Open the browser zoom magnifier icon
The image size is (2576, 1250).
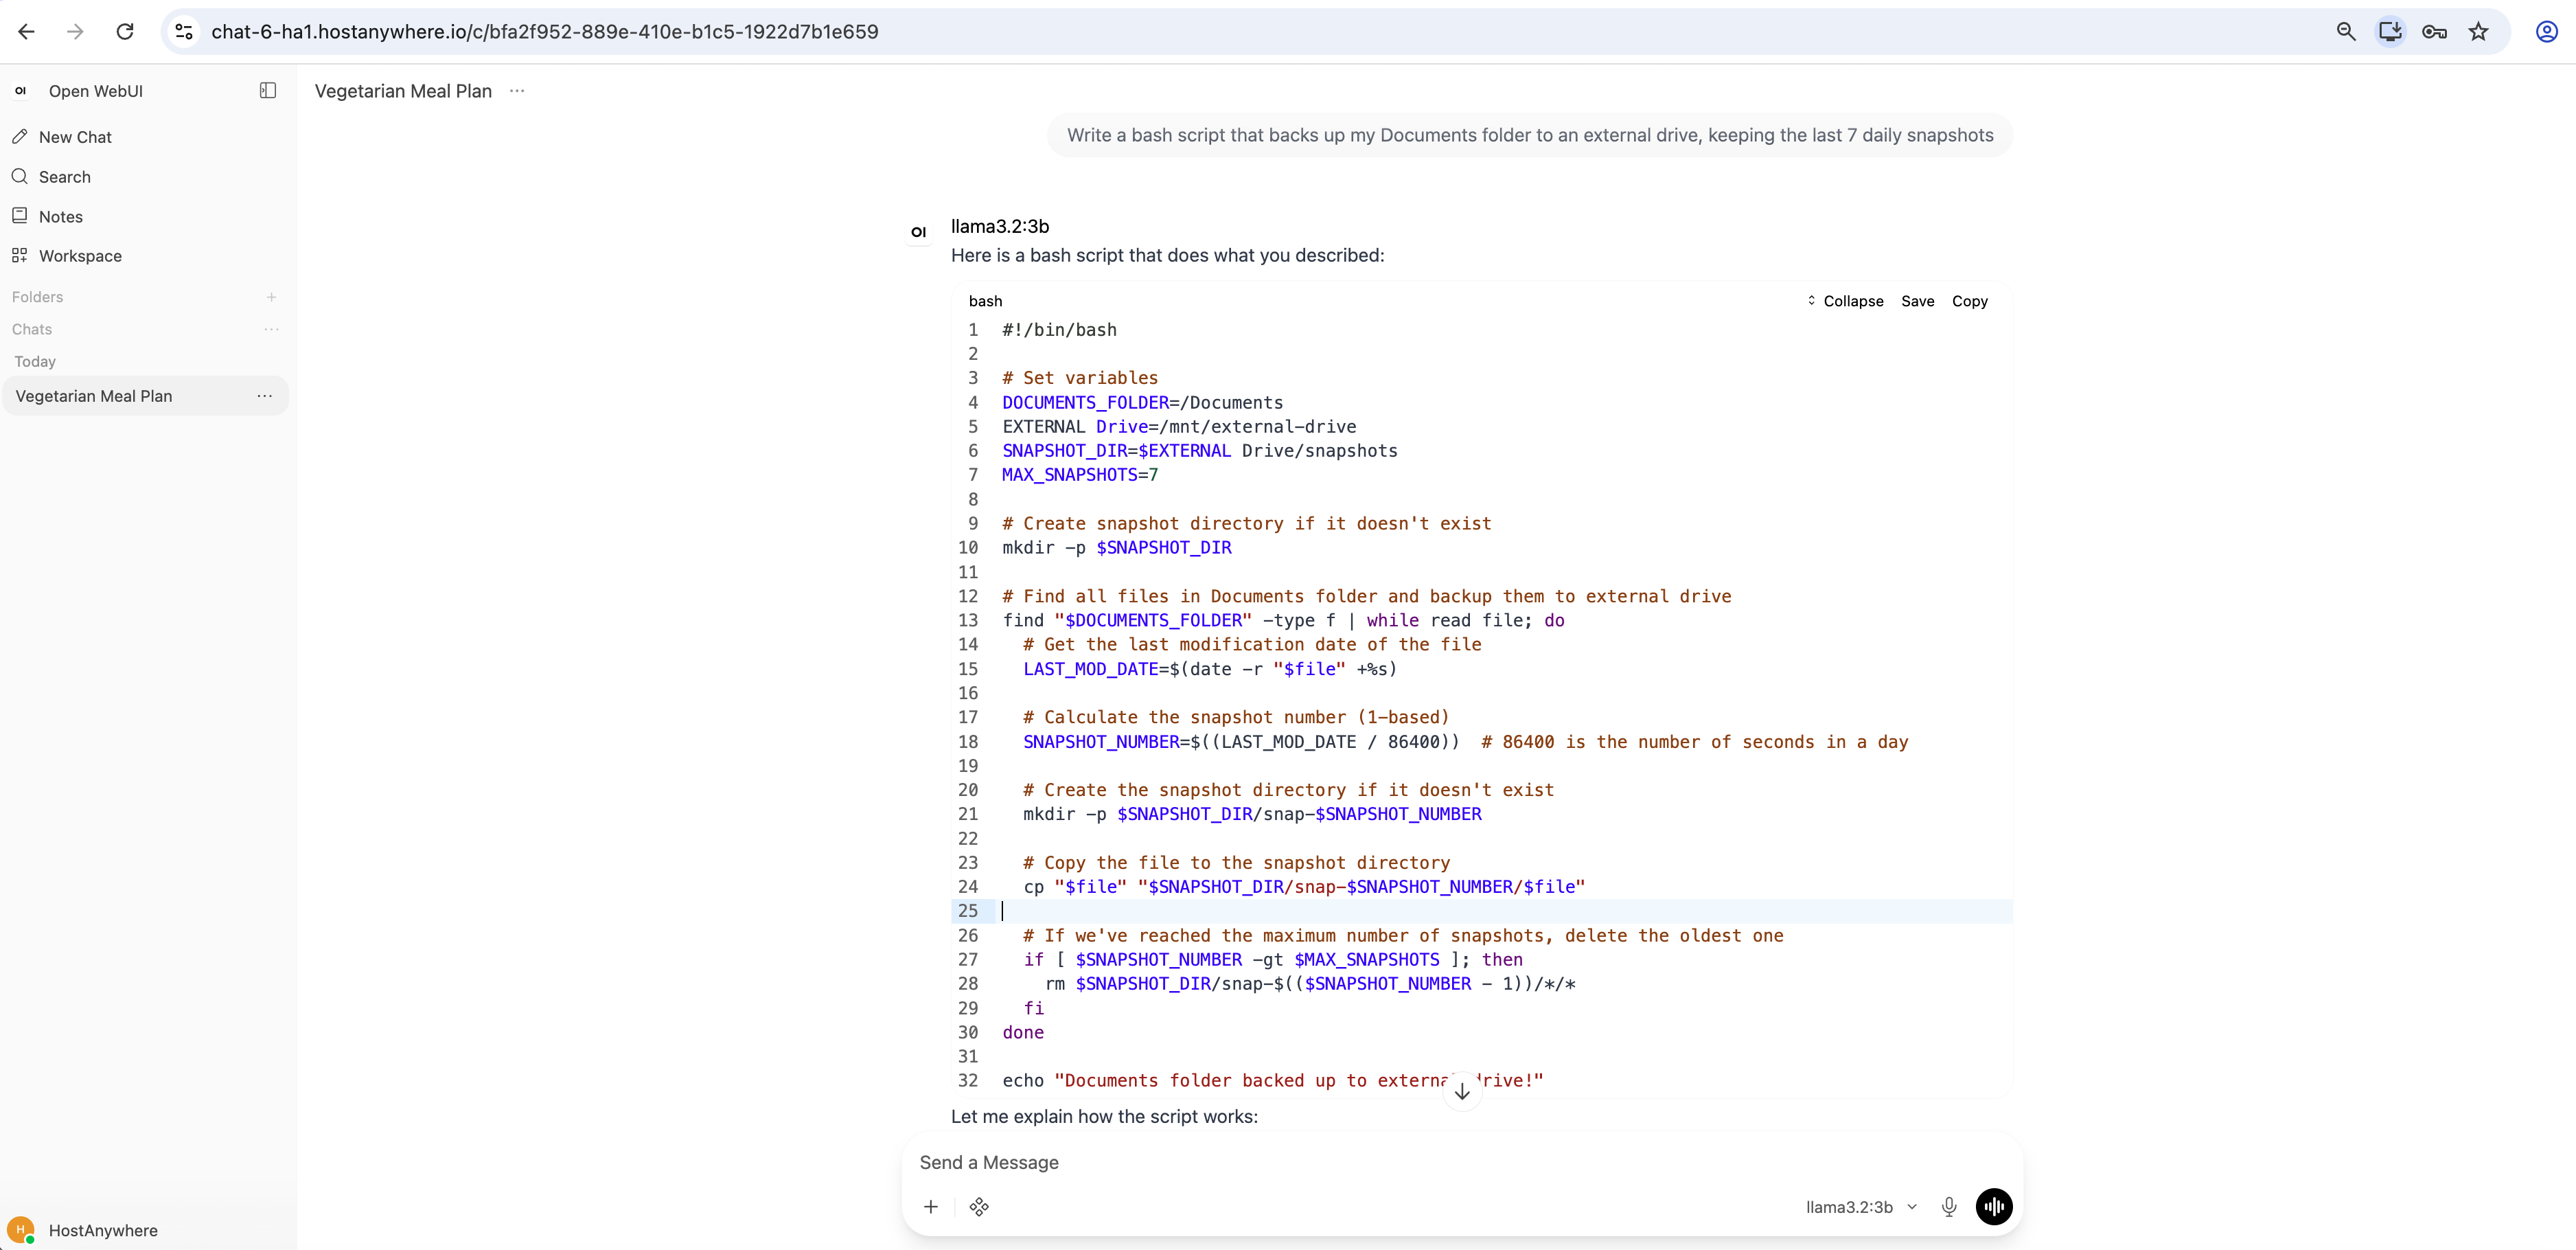(2346, 32)
